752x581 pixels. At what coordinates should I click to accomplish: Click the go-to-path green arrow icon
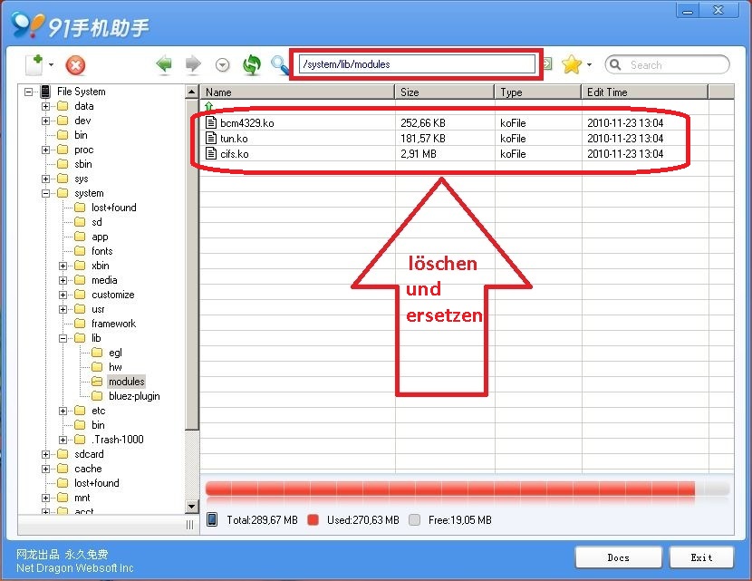[546, 63]
